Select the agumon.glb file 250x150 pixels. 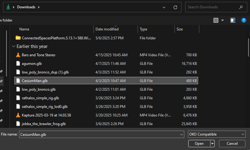(32, 64)
